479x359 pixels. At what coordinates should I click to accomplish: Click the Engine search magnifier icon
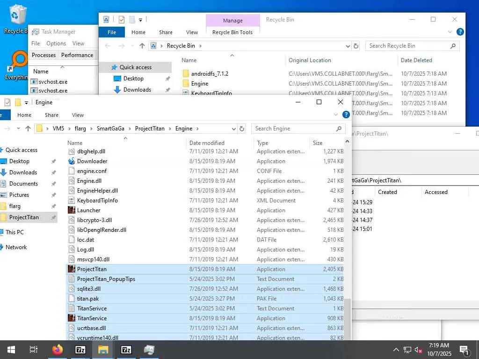click(339, 129)
